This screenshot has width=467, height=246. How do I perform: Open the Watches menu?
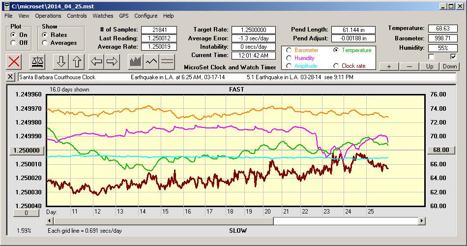point(103,16)
